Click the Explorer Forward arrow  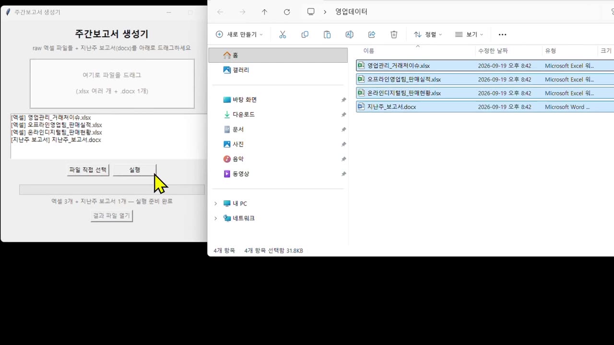point(242,12)
